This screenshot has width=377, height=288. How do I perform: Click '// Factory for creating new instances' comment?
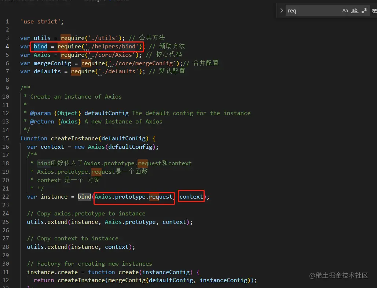point(89,264)
